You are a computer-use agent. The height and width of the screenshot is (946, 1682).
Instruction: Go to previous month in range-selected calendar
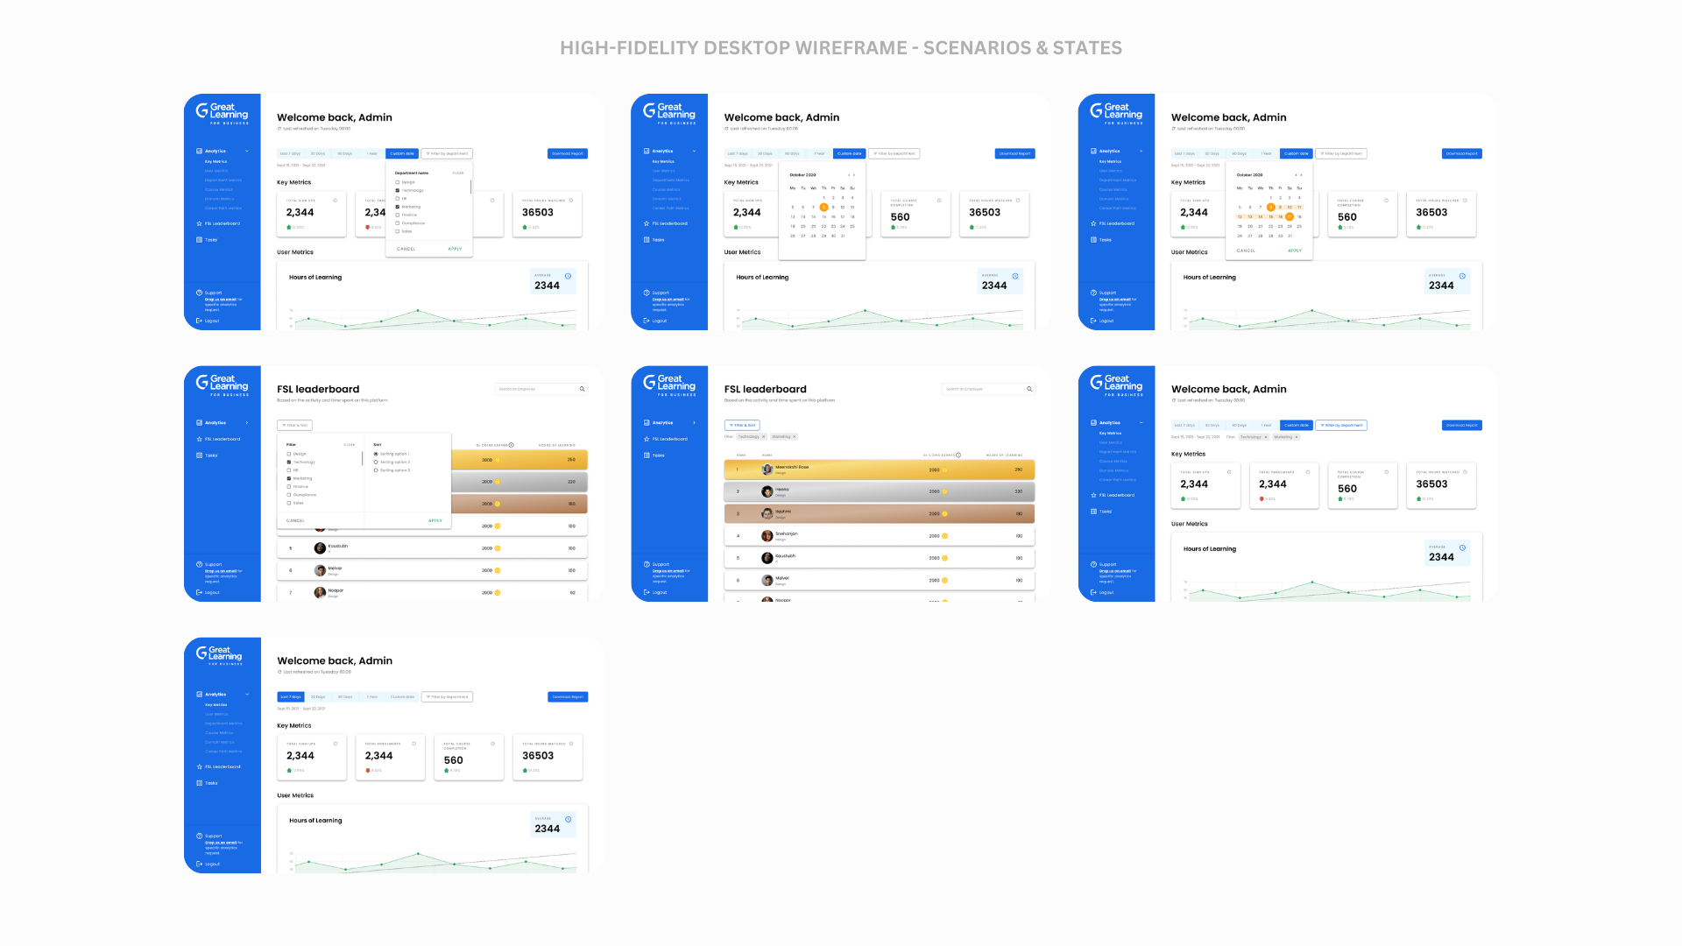(1296, 175)
